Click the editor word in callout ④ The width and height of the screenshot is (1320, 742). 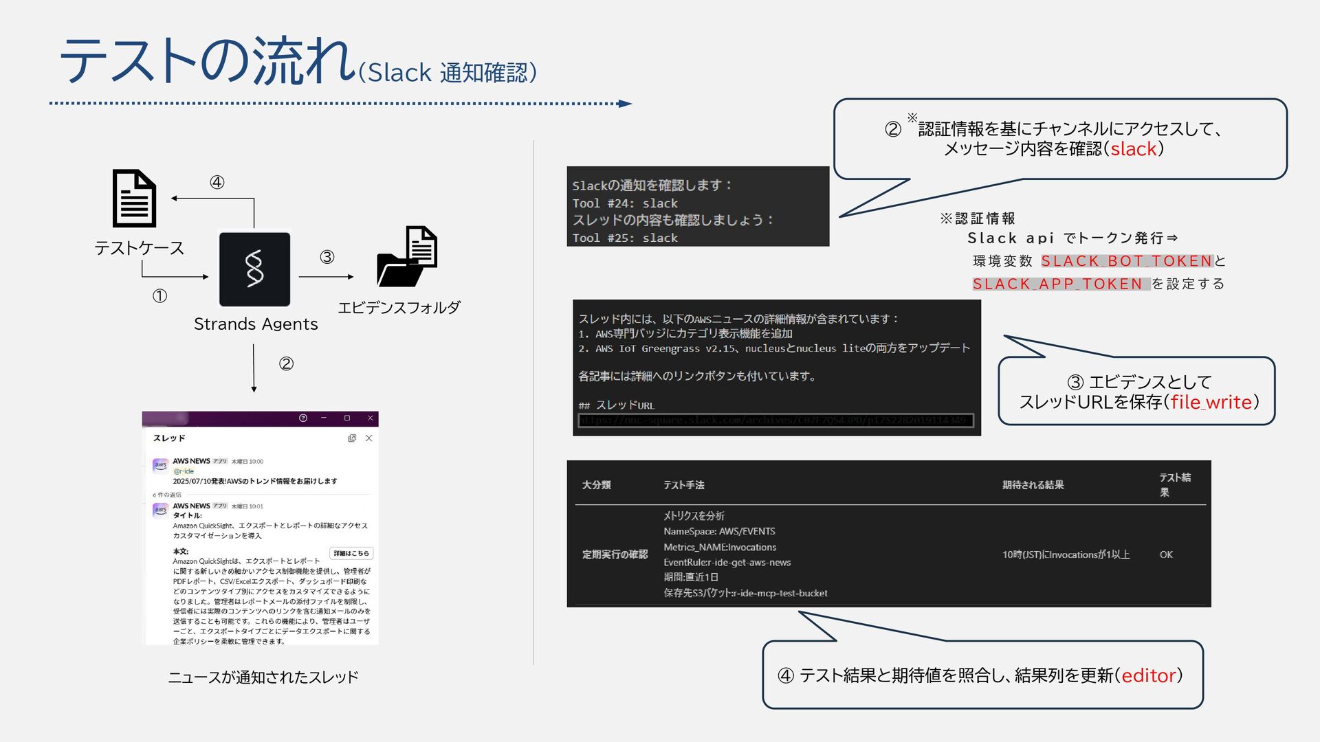(x=1149, y=675)
